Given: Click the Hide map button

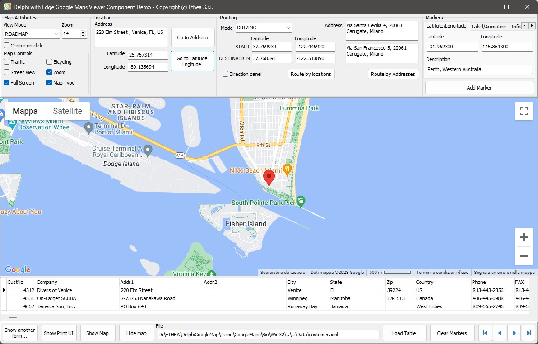Looking at the screenshot, I should [x=136, y=333].
